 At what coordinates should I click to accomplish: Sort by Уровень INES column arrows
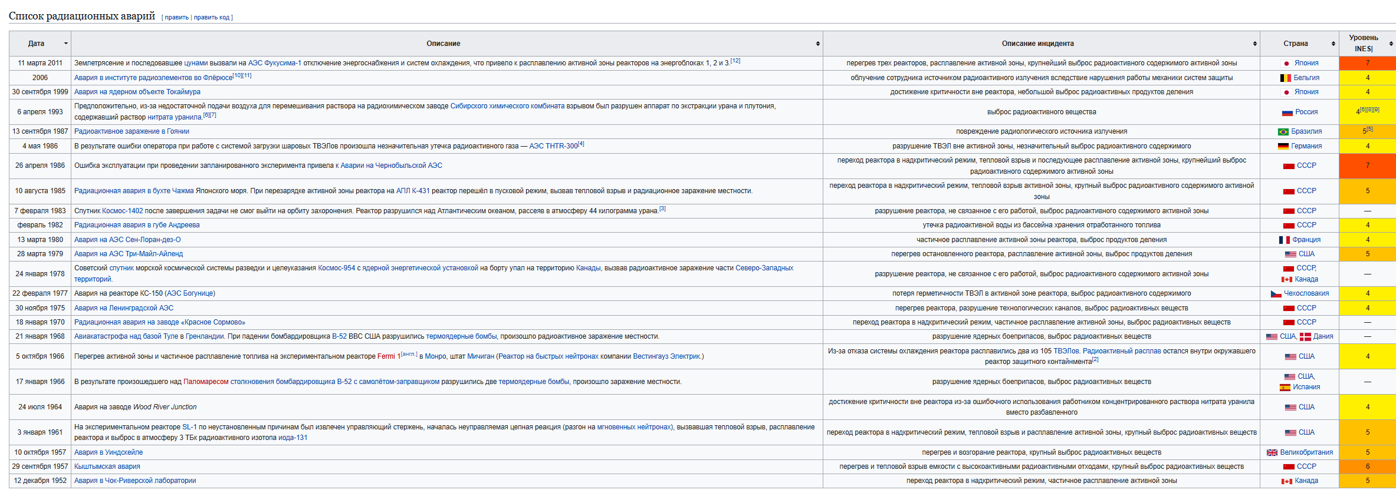[x=1391, y=44]
